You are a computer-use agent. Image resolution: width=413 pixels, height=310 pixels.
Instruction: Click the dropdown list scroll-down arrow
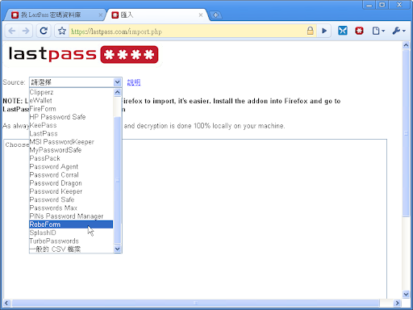click(118, 249)
